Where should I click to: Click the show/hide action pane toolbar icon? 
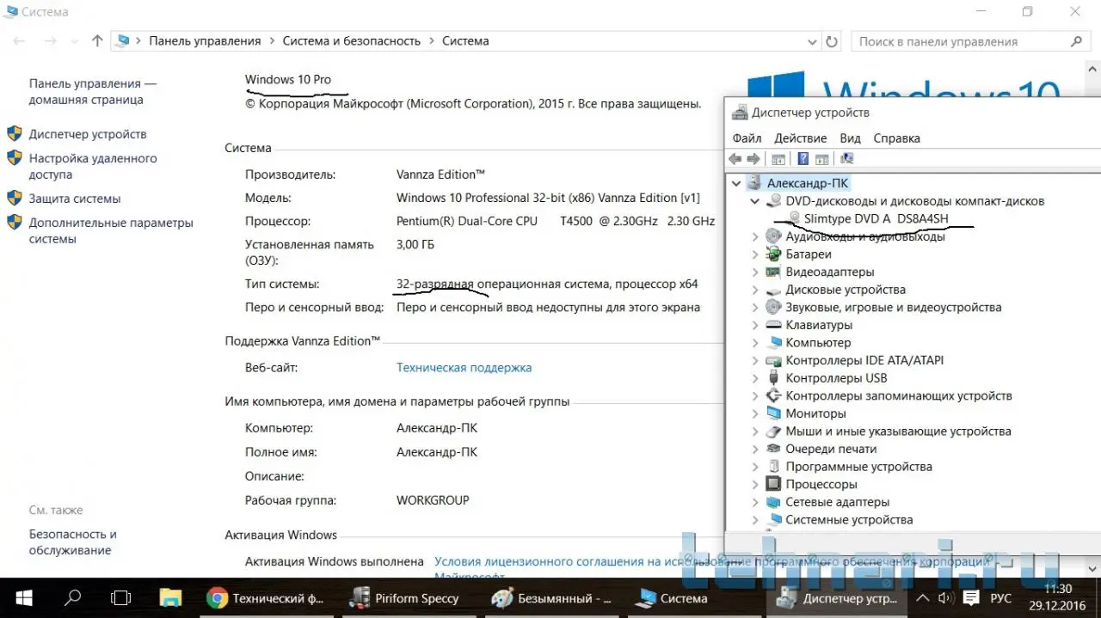[x=821, y=159]
